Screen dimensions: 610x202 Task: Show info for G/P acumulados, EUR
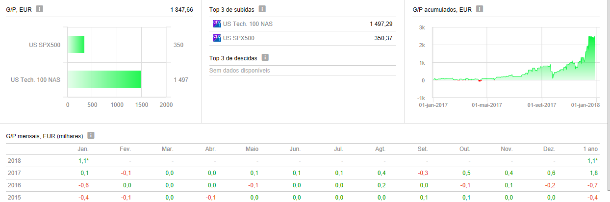pyautogui.click(x=480, y=9)
